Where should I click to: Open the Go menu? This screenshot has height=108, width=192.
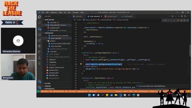(65, 12)
